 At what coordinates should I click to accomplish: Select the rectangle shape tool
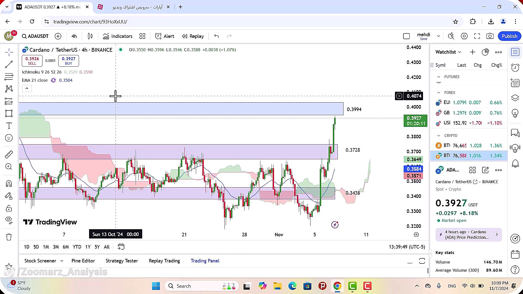[x=9, y=114]
